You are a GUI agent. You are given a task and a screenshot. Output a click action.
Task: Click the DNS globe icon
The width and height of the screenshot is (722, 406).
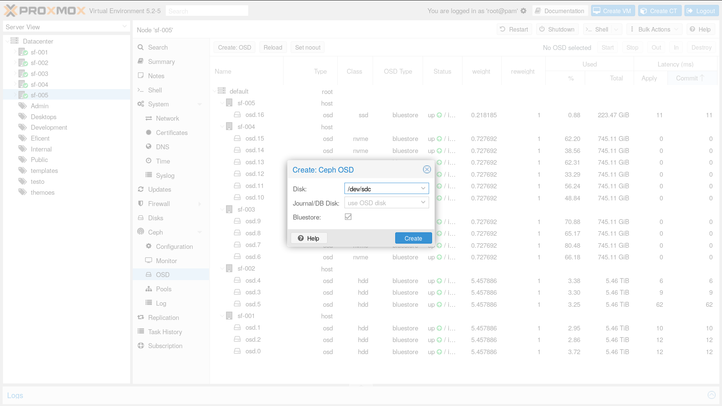(149, 146)
